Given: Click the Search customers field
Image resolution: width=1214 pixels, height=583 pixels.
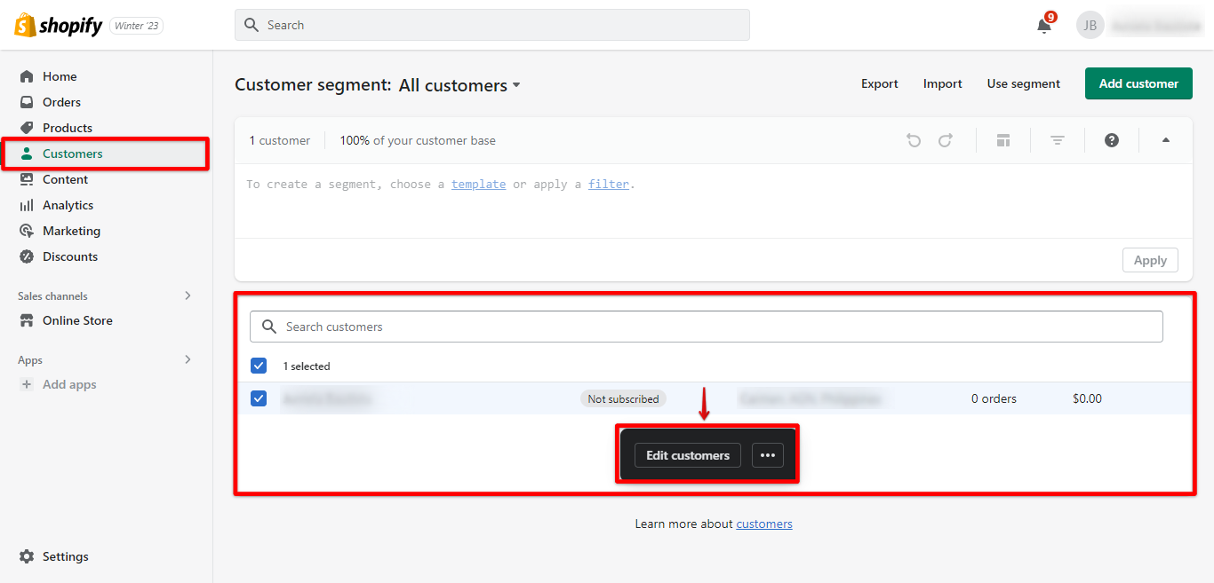Looking at the screenshot, I should click(707, 327).
